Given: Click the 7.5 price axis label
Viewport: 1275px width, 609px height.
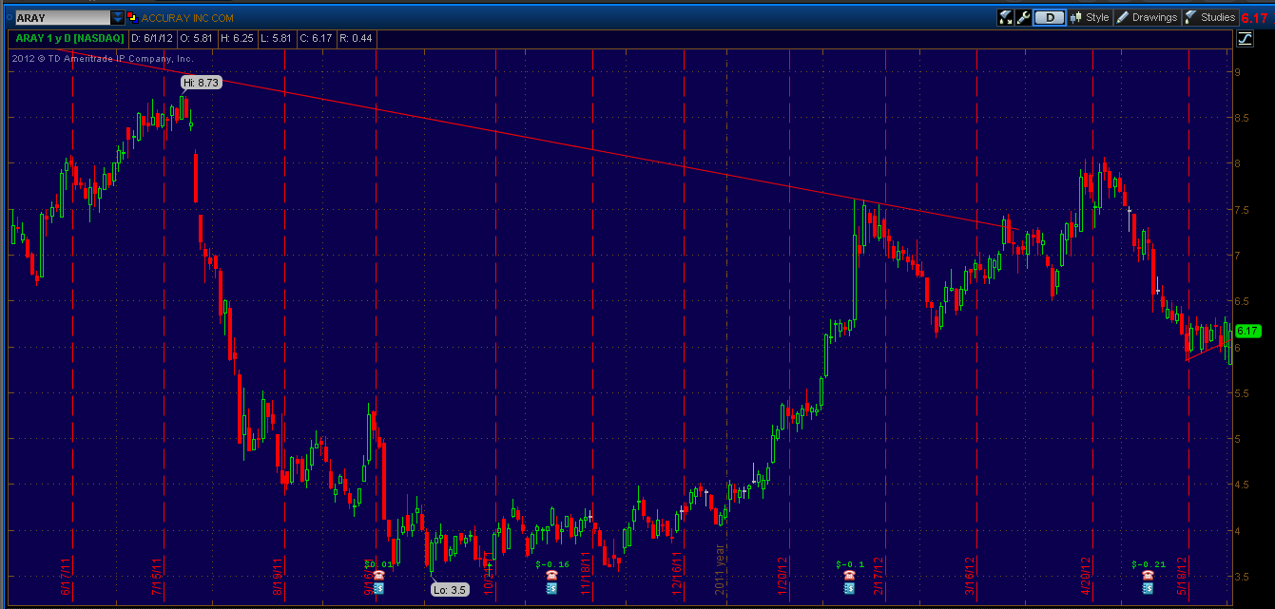Looking at the screenshot, I should (x=1242, y=210).
